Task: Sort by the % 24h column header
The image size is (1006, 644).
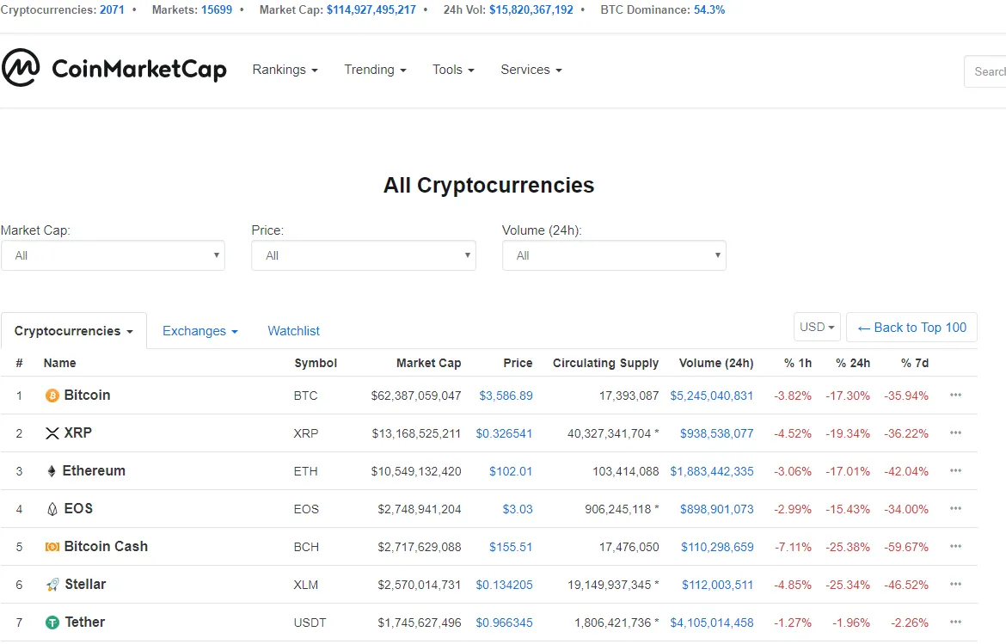Action: coord(853,363)
